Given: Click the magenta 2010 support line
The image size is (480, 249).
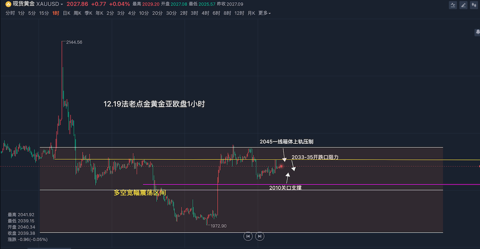Looking at the screenshot, I should 337,184.
